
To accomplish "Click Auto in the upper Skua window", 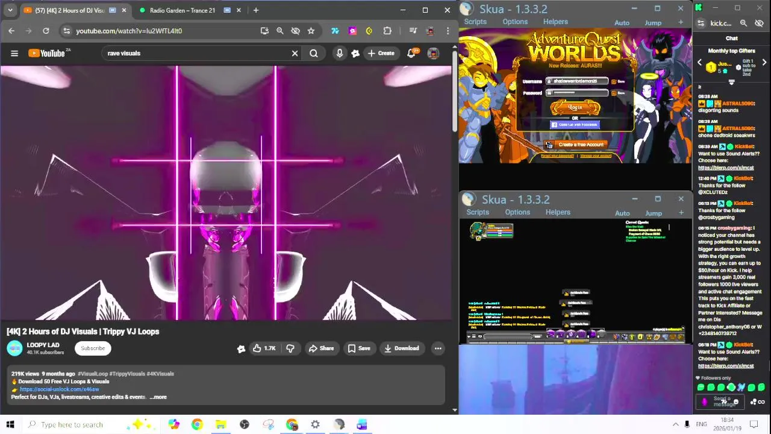I will point(622,23).
